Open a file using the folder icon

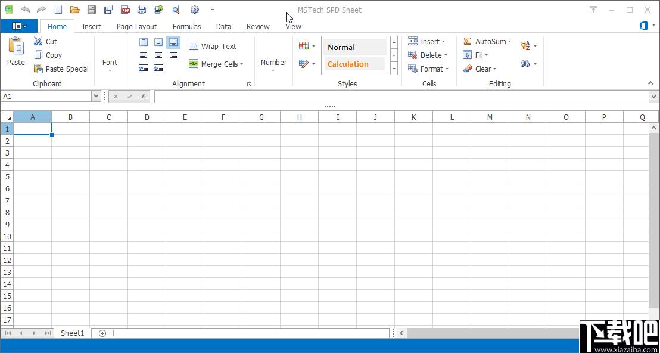tap(75, 10)
